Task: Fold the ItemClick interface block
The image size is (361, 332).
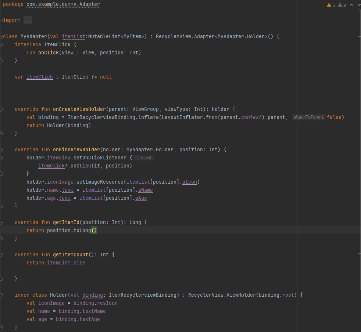Action: (x=1, y=45)
